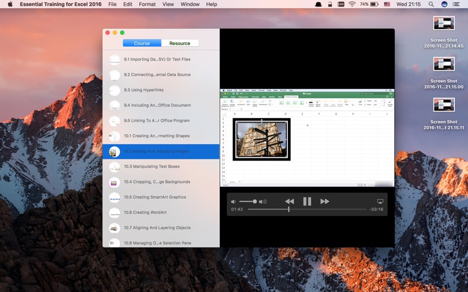
Task: Click the battery 74% indicator
Action: click(369, 4)
